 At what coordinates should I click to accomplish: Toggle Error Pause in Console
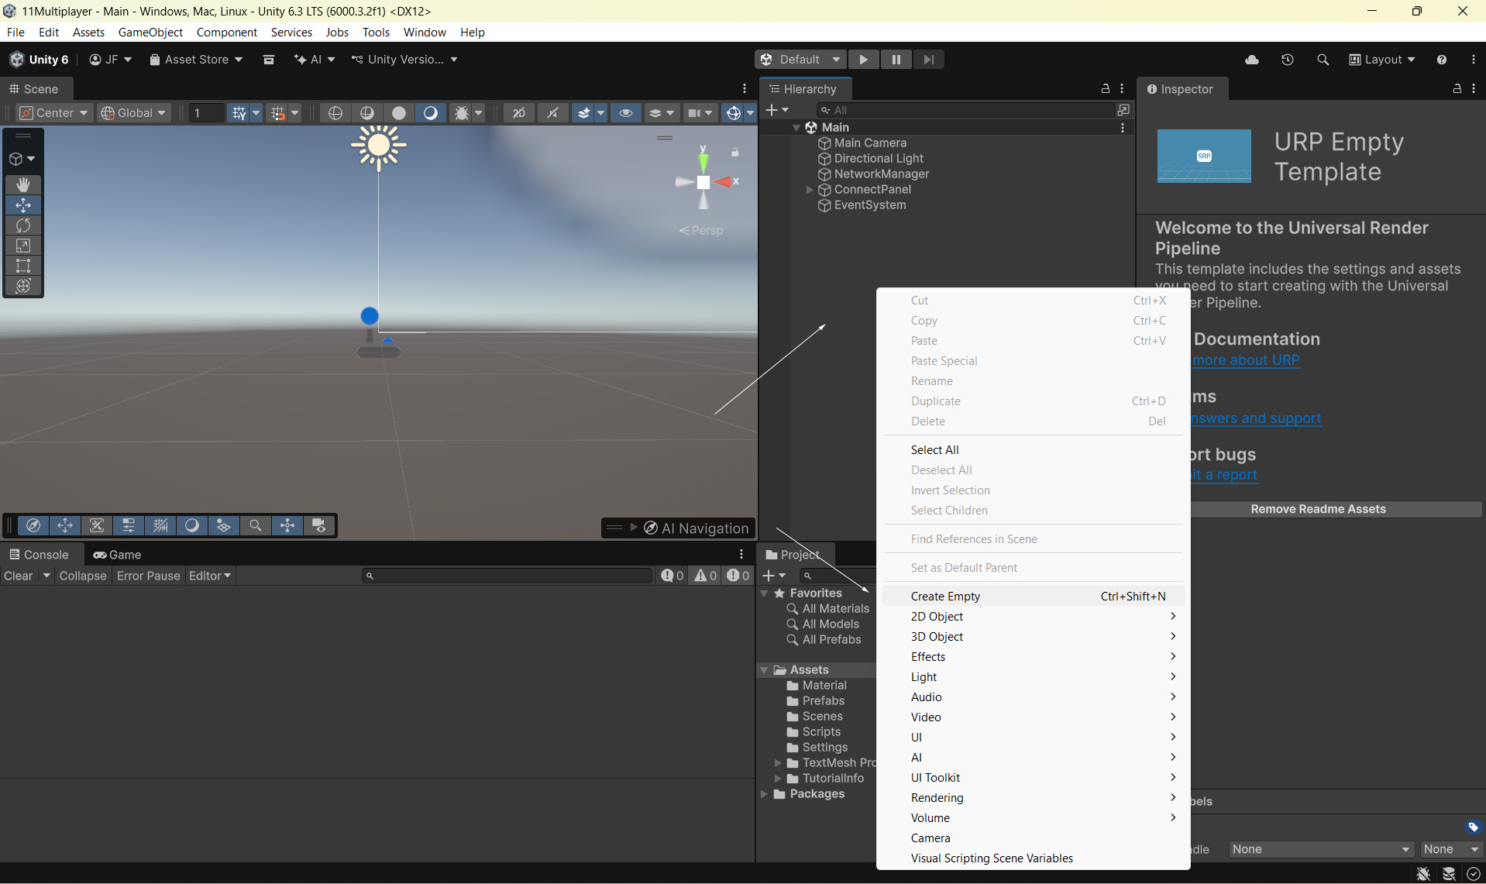coord(148,576)
